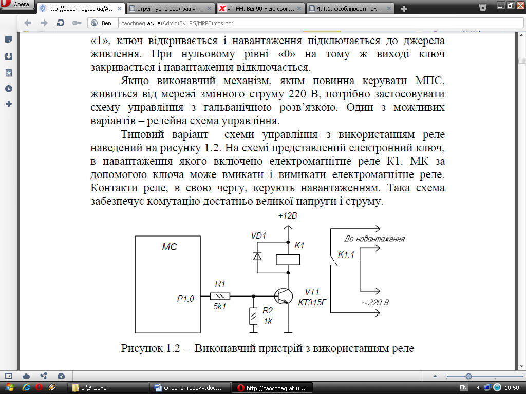Minimize the Opera window
Screen dimensions: 526x394
click(501, 5)
